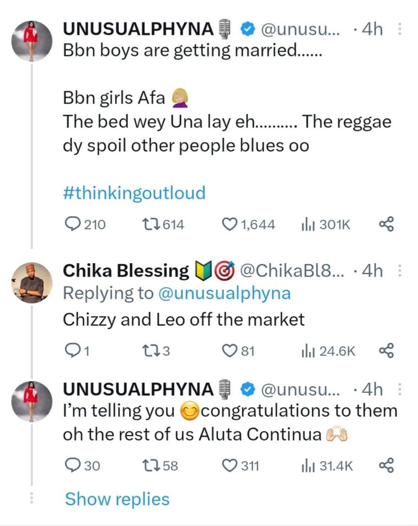Retweet Chika Blessing's Chizzy and Leo reply
This screenshot has height=526, width=418.
click(x=150, y=351)
